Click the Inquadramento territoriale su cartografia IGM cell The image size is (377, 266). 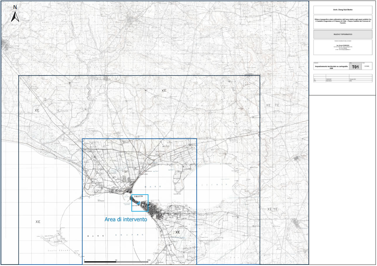coord(331,67)
